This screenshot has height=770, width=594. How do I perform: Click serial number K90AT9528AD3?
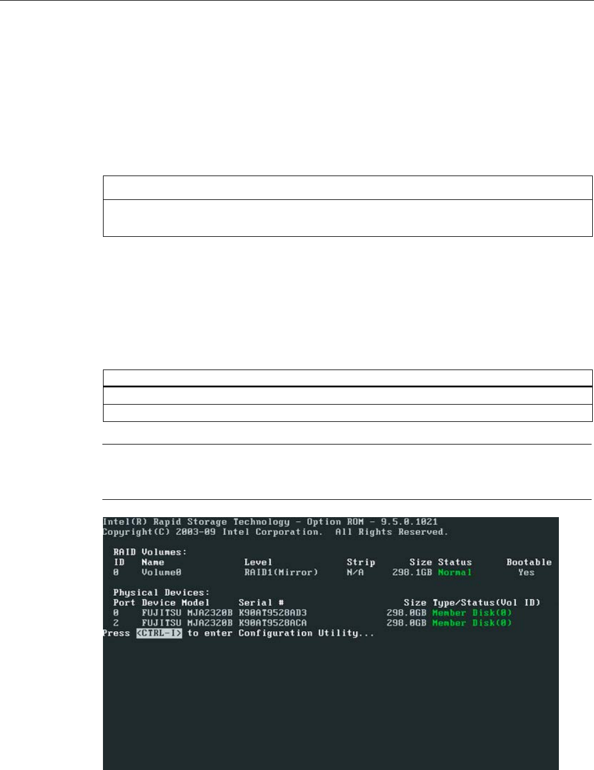tap(273, 613)
